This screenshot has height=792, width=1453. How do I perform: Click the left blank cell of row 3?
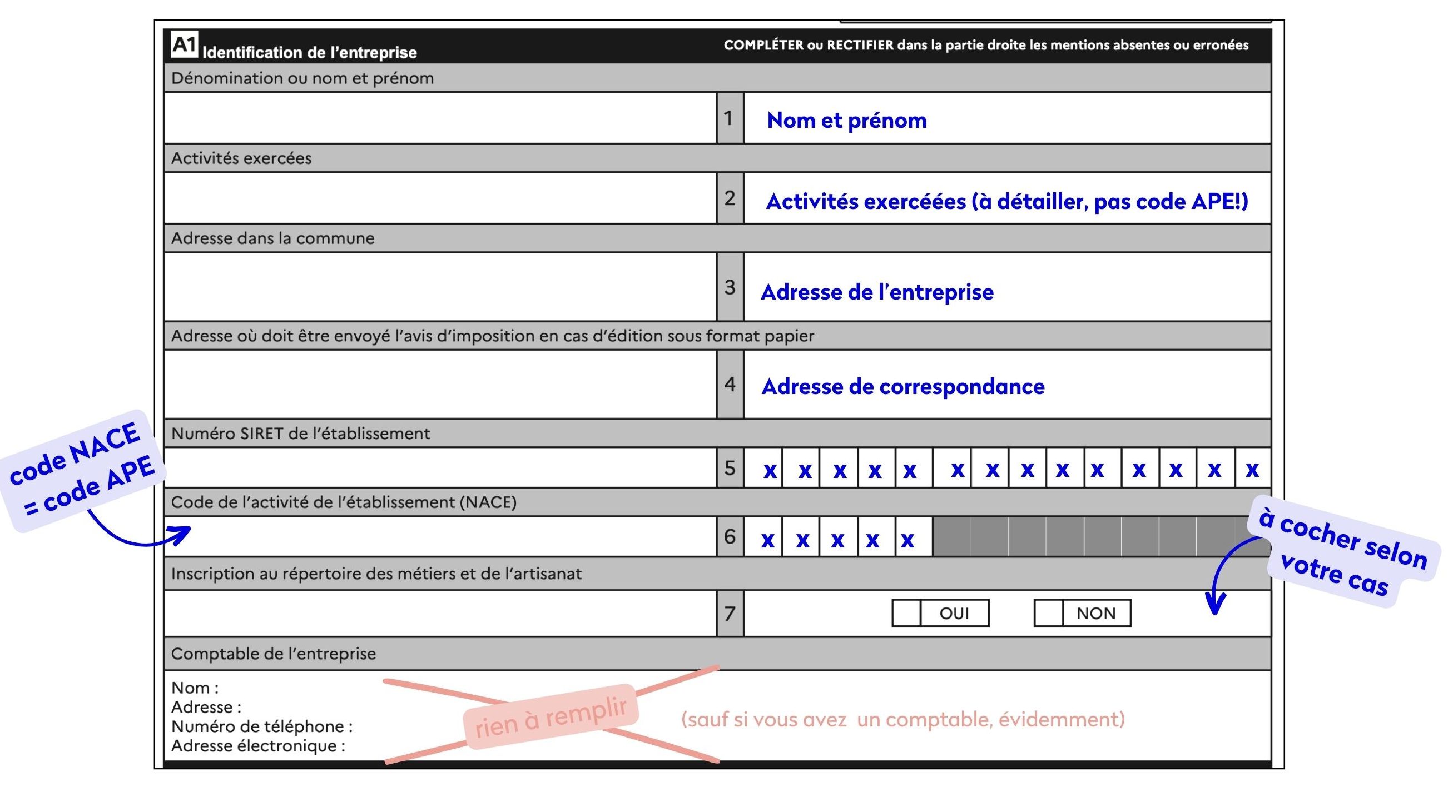(x=440, y=287)
